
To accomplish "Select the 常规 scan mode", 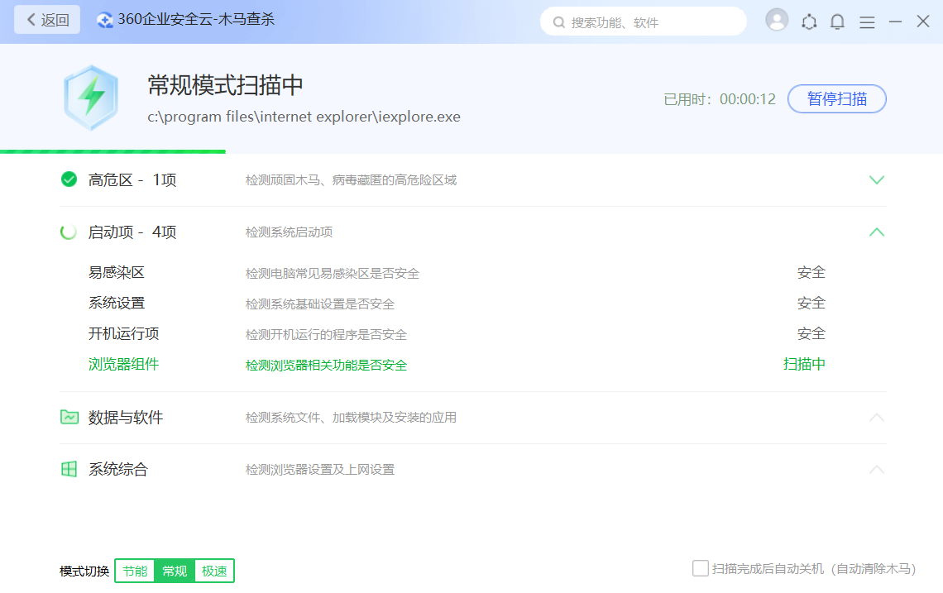I will pos(175,571).
